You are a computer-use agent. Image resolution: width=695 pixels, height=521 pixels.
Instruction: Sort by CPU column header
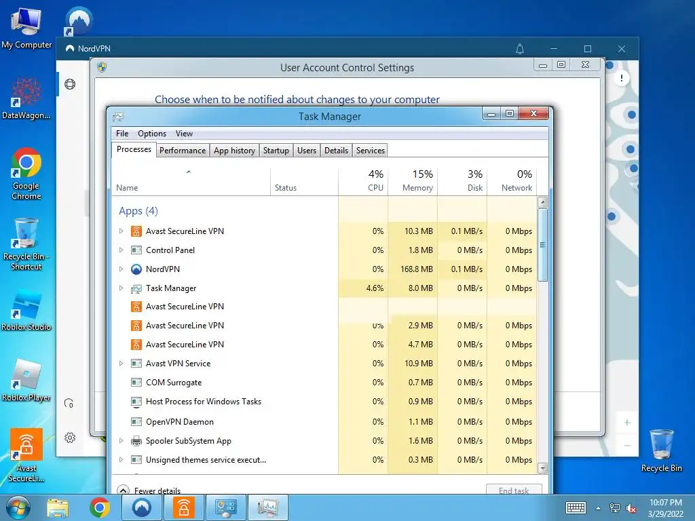coord(363,182)
